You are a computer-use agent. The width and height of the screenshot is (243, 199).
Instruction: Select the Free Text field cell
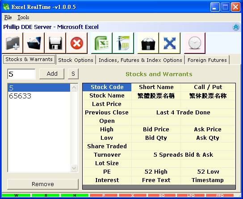[156, 180]
